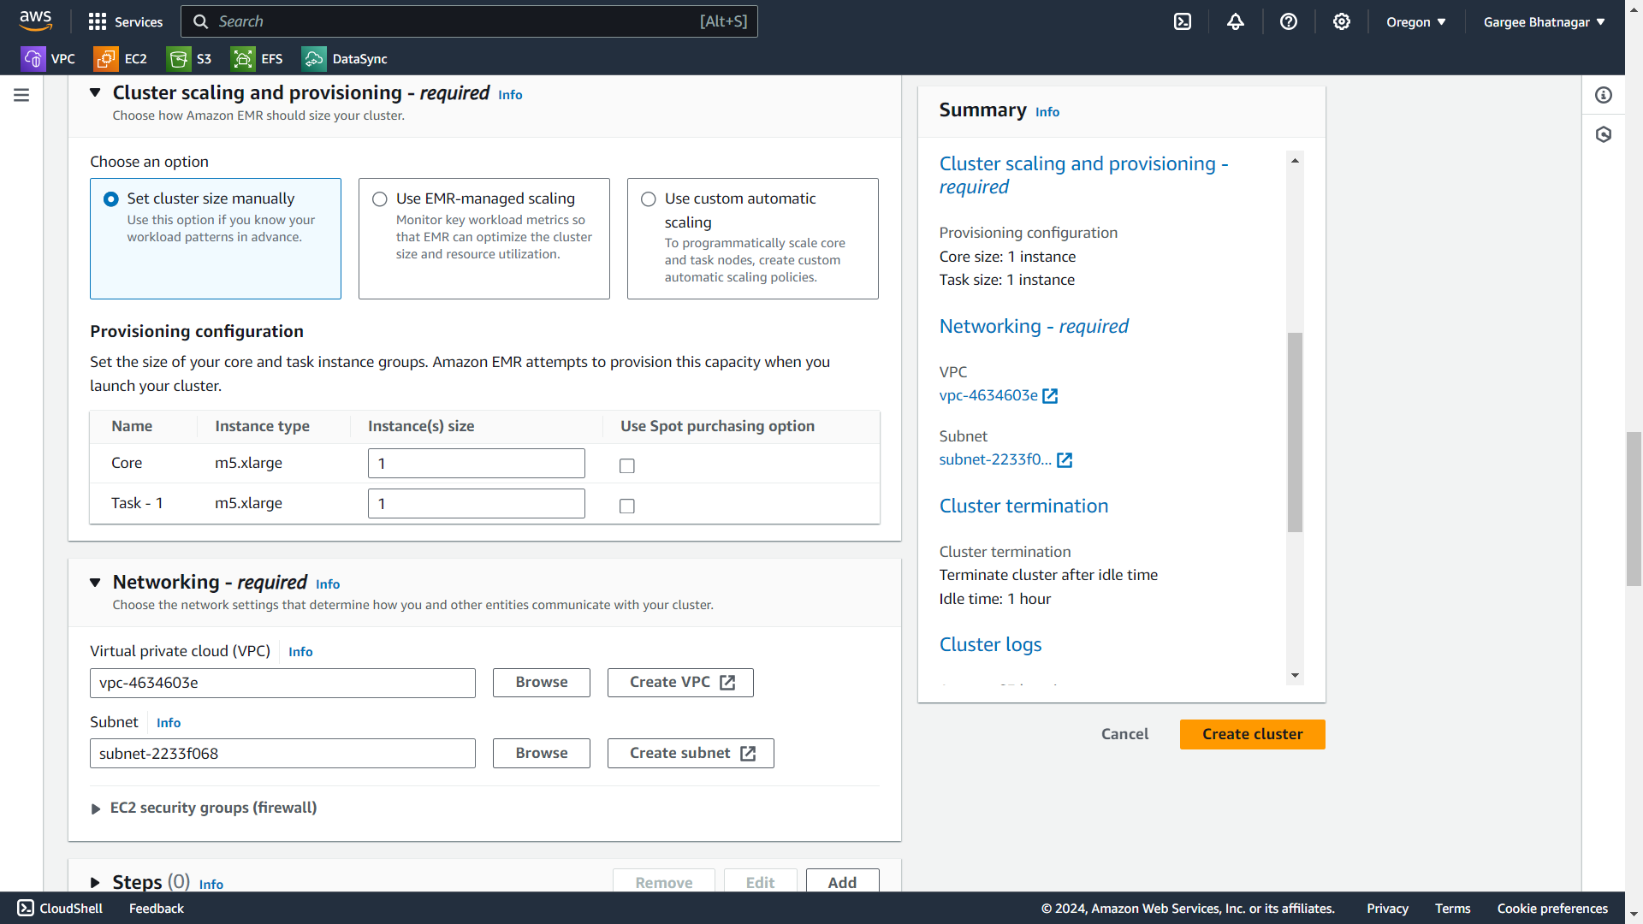Toggle the hamburger side navigation menu

click(21, 95)
